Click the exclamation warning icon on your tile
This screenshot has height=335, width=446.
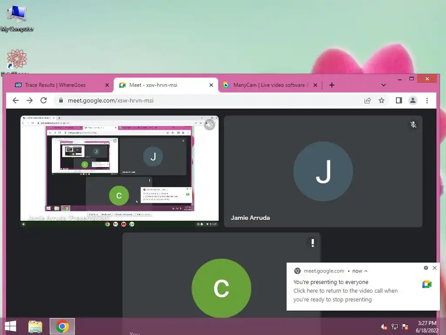tap(313, 243)
